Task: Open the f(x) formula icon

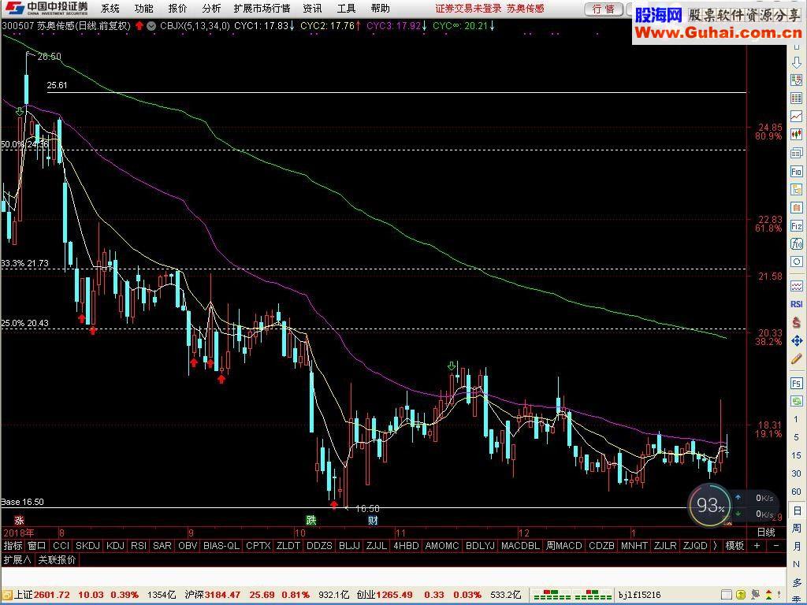Action: (x=797, y=244)
